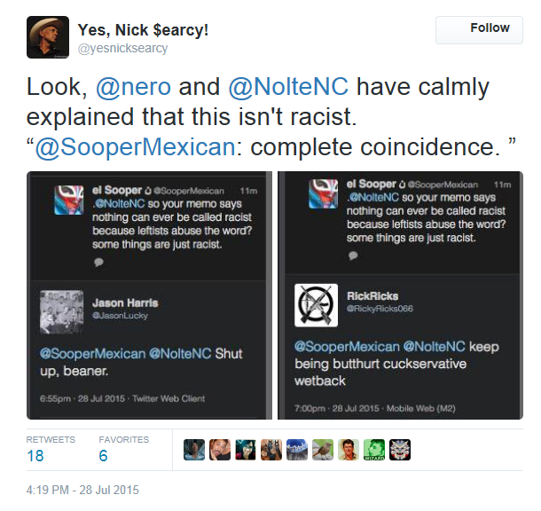Image resolution: width=541 pixels, height=511 pixels.
Task: Click the Follow button
Action: (x=479, y=29)
